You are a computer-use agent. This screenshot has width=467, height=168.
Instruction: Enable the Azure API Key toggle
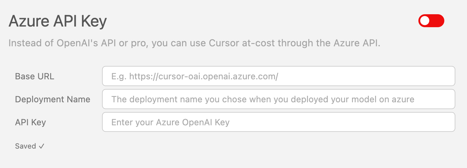click(x=431, y=21)
